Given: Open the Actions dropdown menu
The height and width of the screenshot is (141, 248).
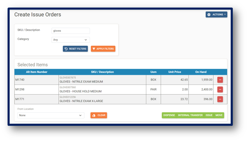Looking at the screenshot, I should pyautogui.click(x=216, y=15).
